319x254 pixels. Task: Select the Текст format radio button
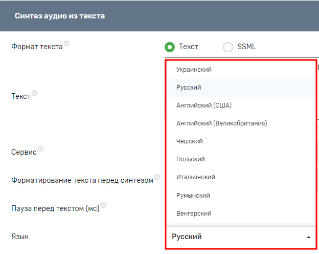click(170, 47)
